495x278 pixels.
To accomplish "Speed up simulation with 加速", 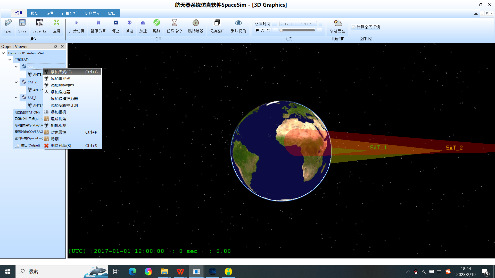I will (143, 26).
